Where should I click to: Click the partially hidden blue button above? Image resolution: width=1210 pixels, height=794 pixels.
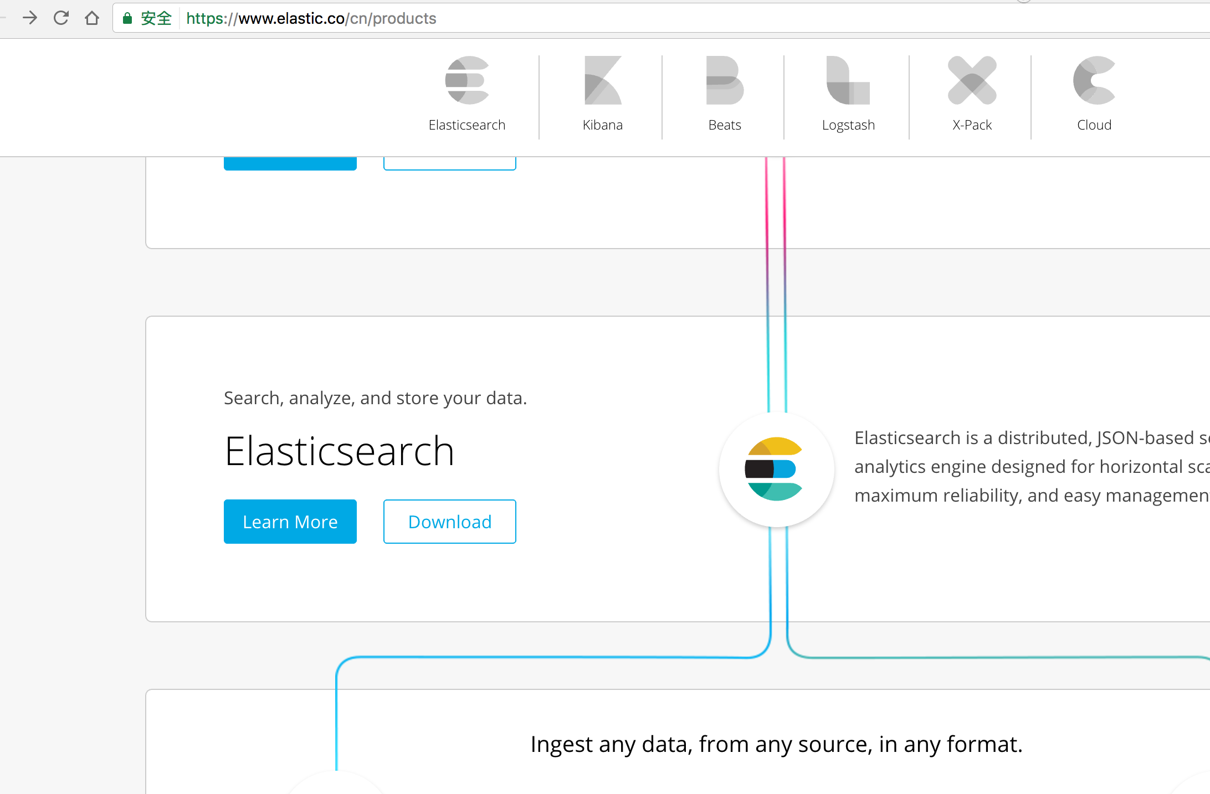pos(290,164)
